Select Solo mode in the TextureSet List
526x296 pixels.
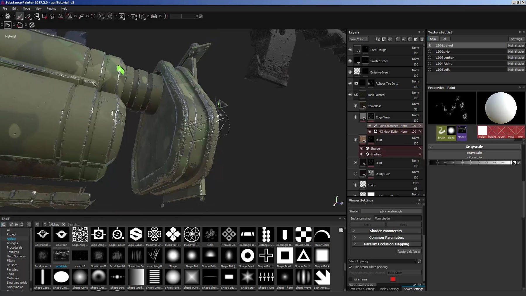point(433,39)
